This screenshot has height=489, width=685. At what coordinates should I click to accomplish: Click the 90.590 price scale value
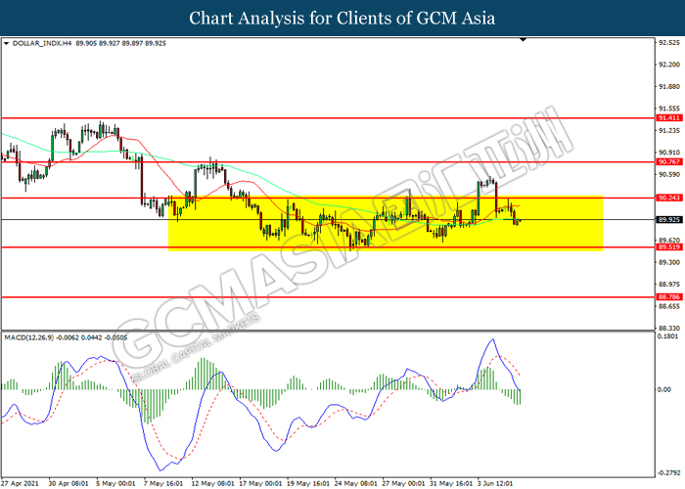pos(668,175)
